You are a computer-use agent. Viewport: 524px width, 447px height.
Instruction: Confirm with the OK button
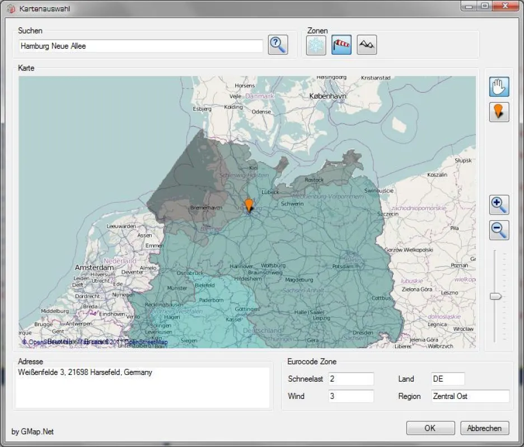[431, 428]
